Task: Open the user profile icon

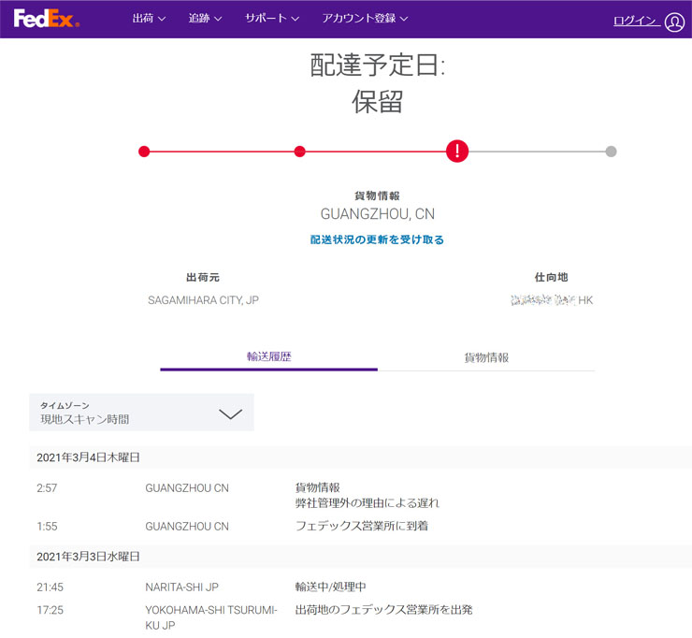Action: [x=674, y=22]
